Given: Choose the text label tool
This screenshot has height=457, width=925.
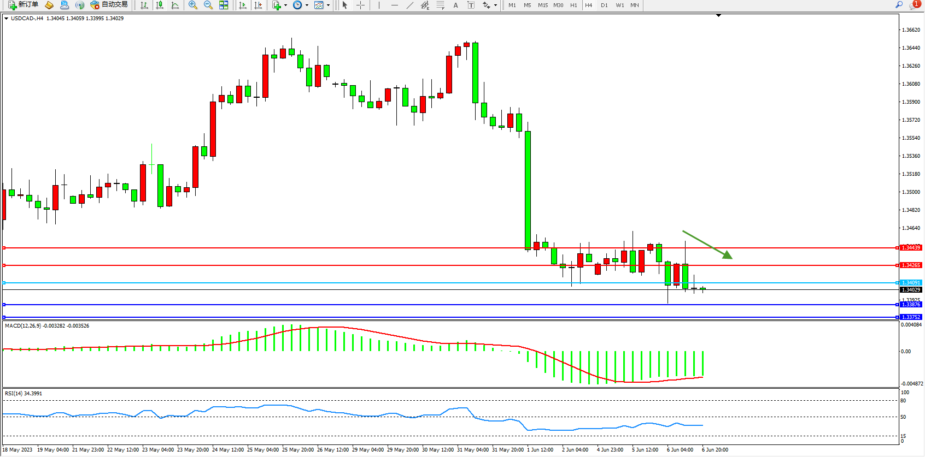Looking at the screenshot, I should coord(455,5).
